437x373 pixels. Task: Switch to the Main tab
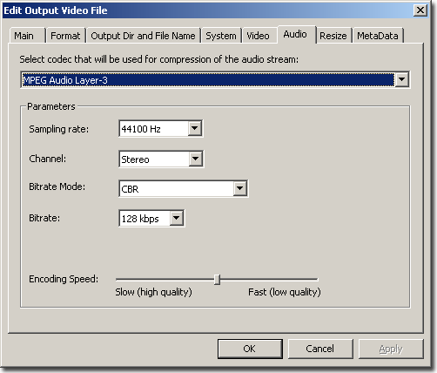tap(27, 36)
